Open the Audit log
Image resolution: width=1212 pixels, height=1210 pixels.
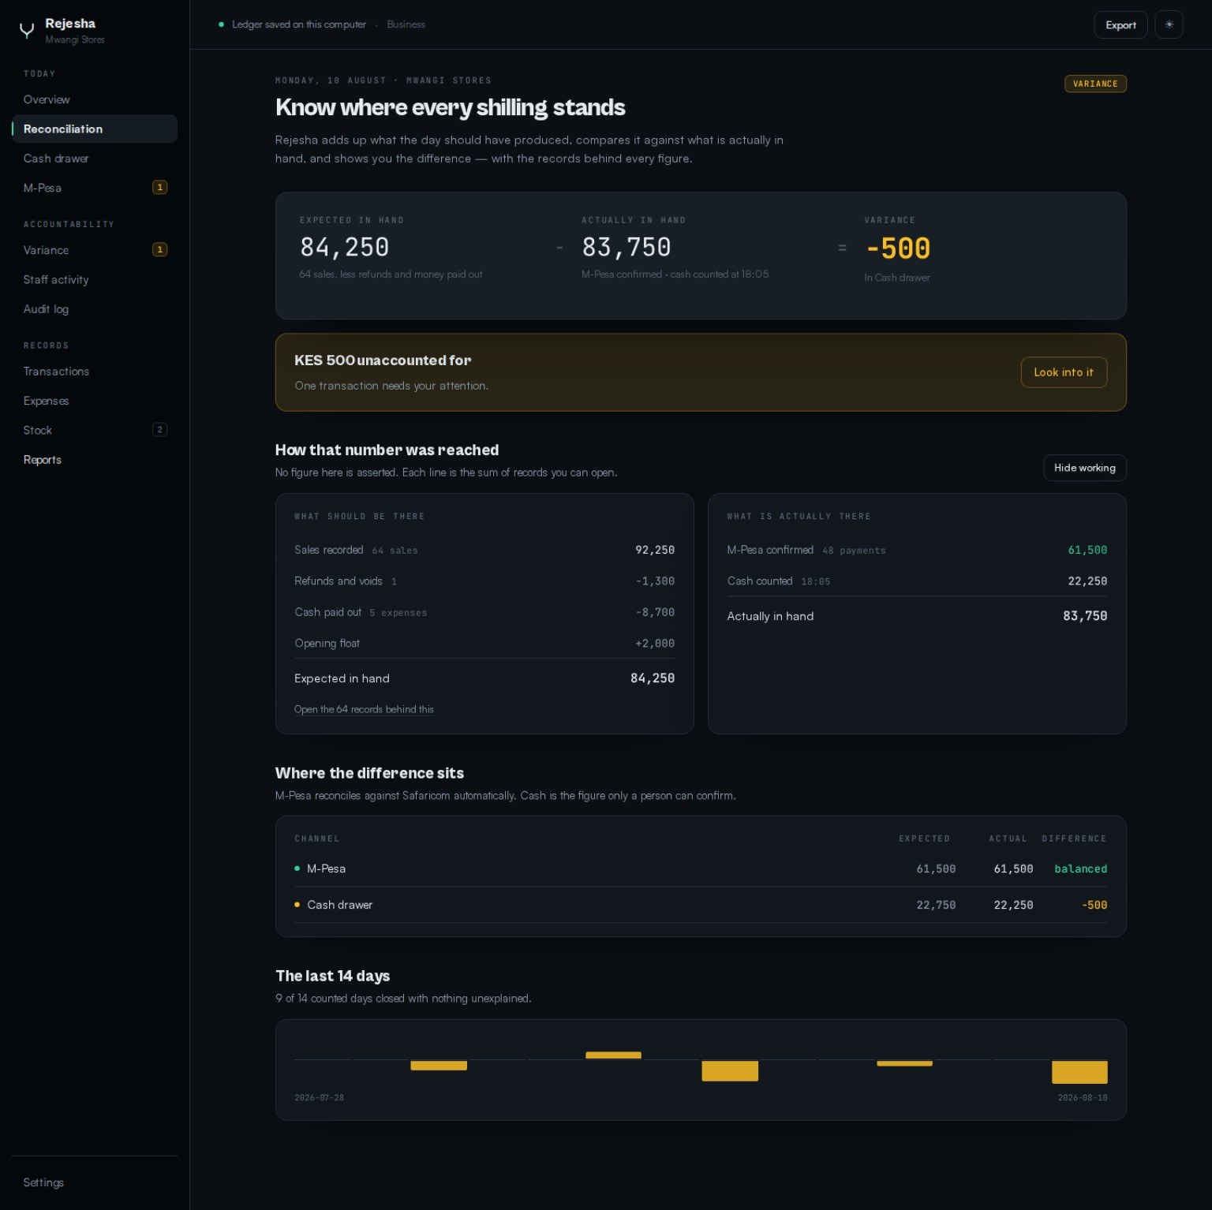point(94,309)
